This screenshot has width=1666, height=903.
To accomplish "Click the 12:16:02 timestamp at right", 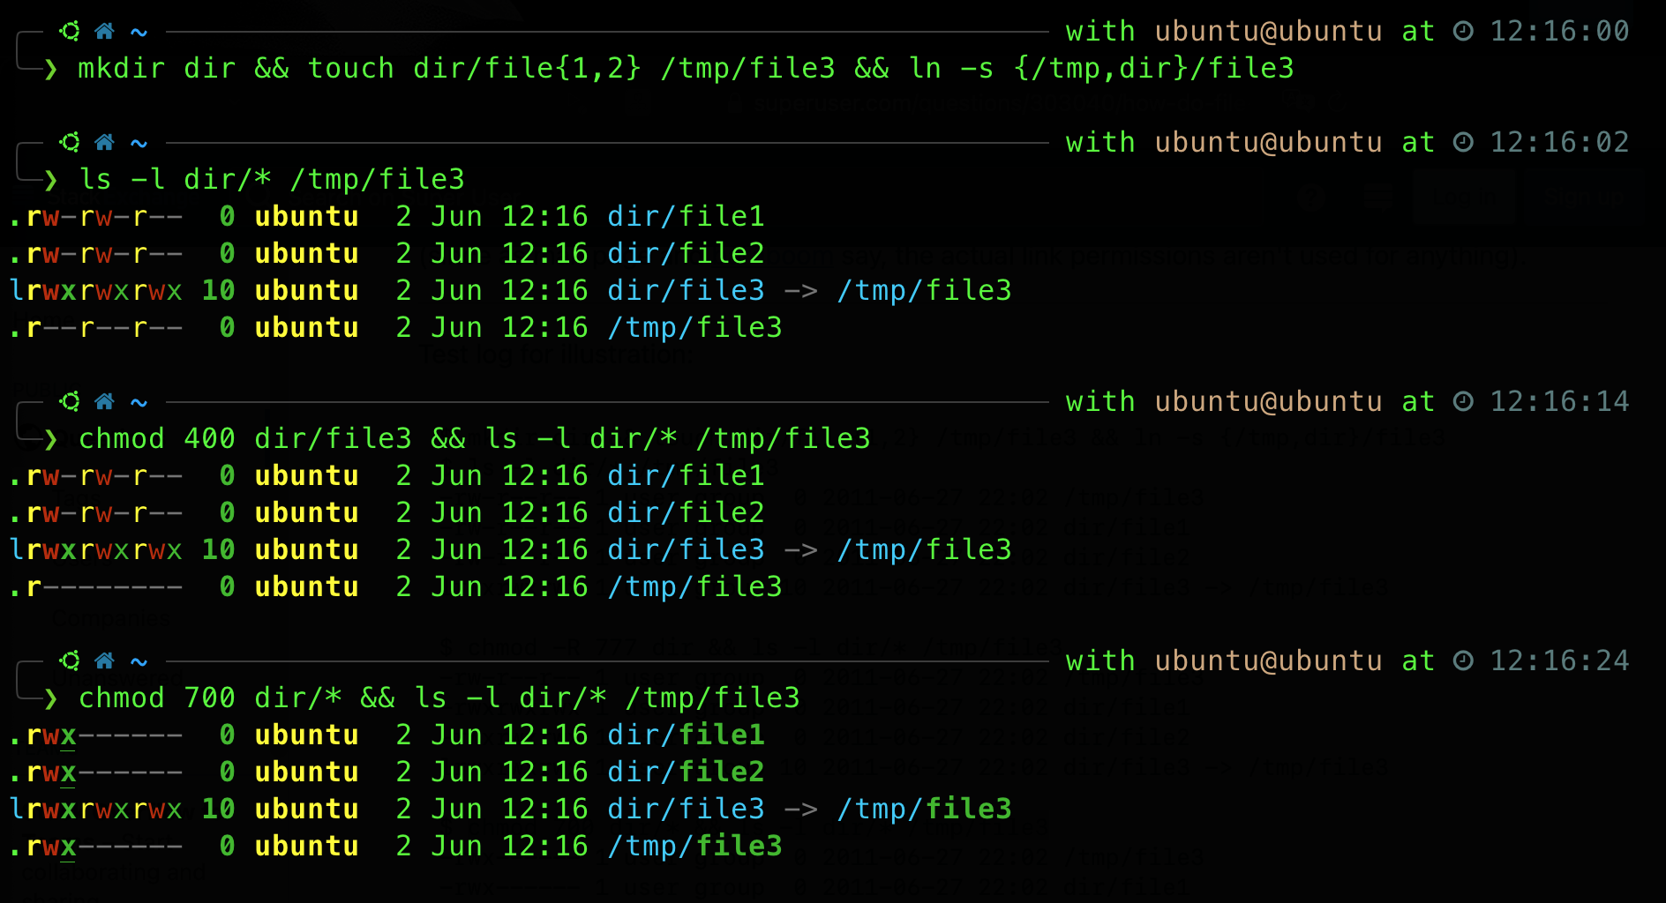I will click(x=1559, y=143).
